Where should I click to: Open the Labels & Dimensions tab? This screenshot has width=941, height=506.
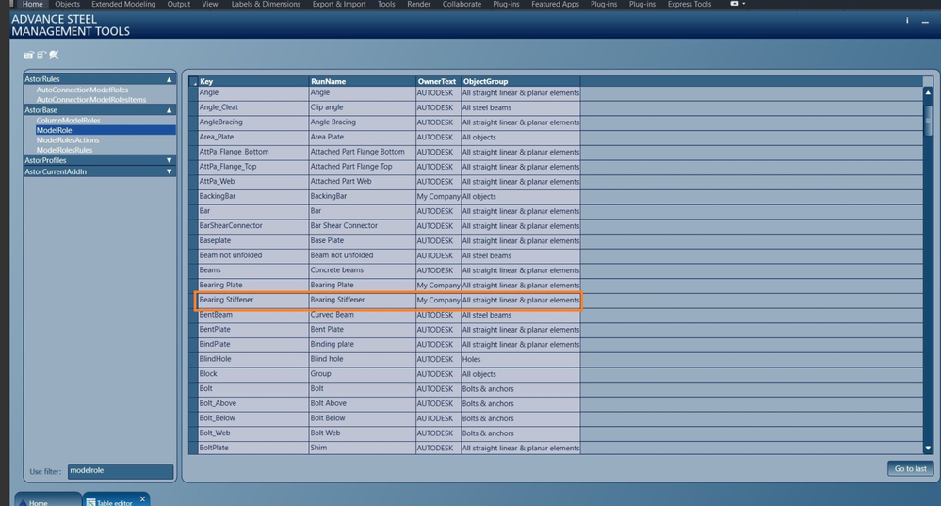tap(266, 4)
